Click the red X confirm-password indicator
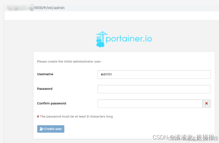219x143 pixels. (x=206, y=103)
